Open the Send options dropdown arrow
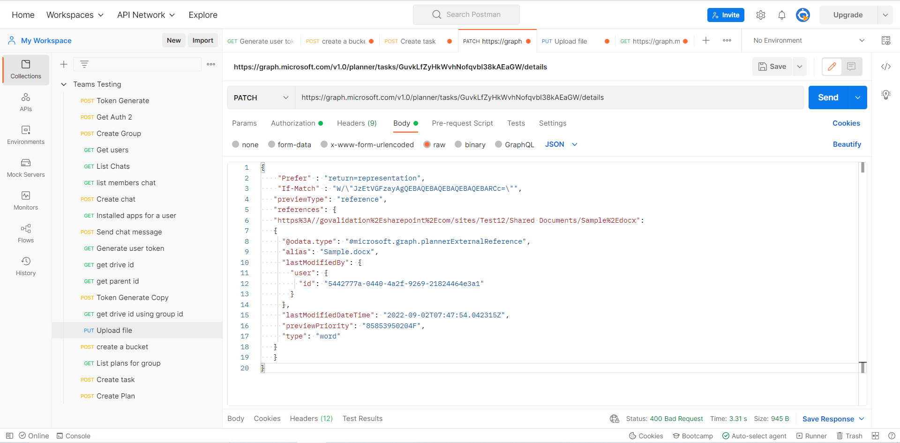Screen dimensions: 900x443 (858, 98)
